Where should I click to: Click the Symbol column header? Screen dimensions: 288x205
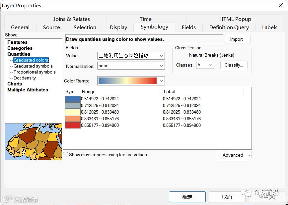coord(71,91)
